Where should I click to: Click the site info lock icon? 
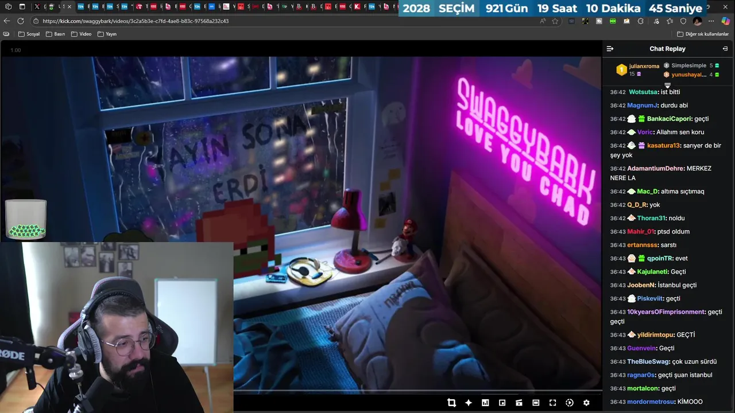36,21
